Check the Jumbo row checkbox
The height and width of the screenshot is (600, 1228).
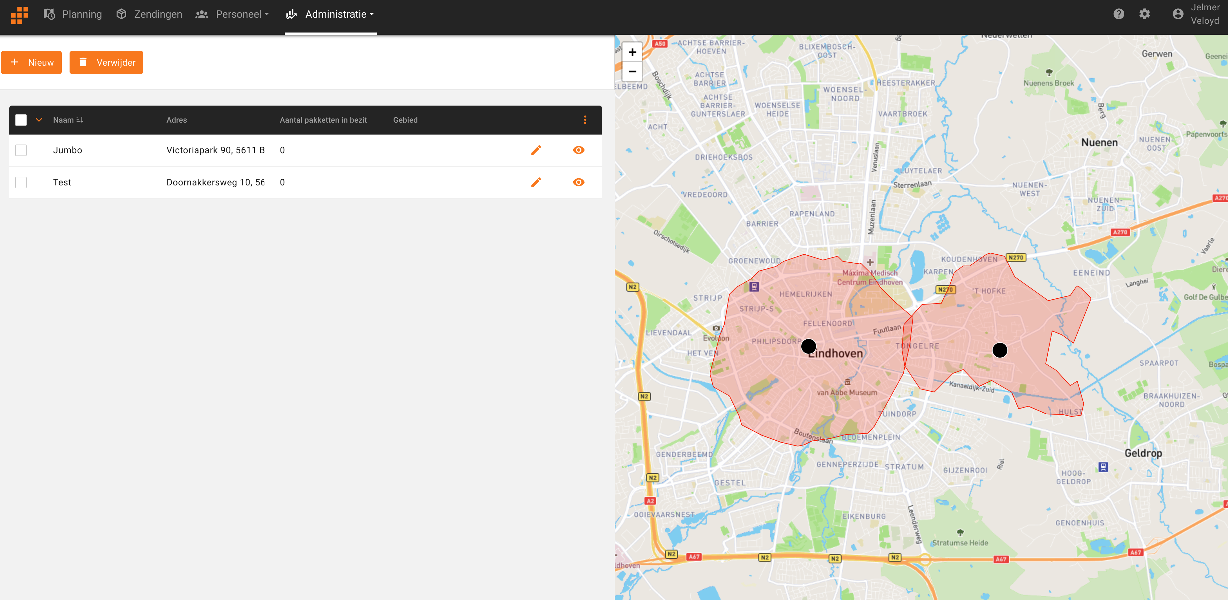coord(21,150)
